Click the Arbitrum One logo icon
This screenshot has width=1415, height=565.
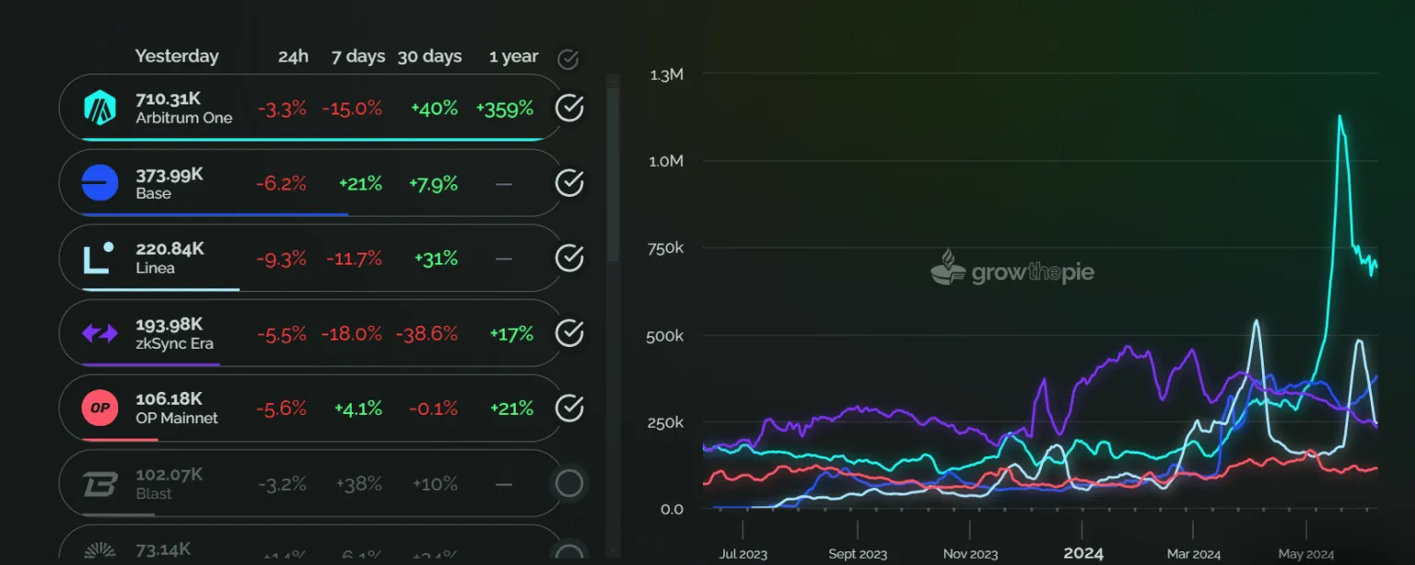tap(99, 108)
